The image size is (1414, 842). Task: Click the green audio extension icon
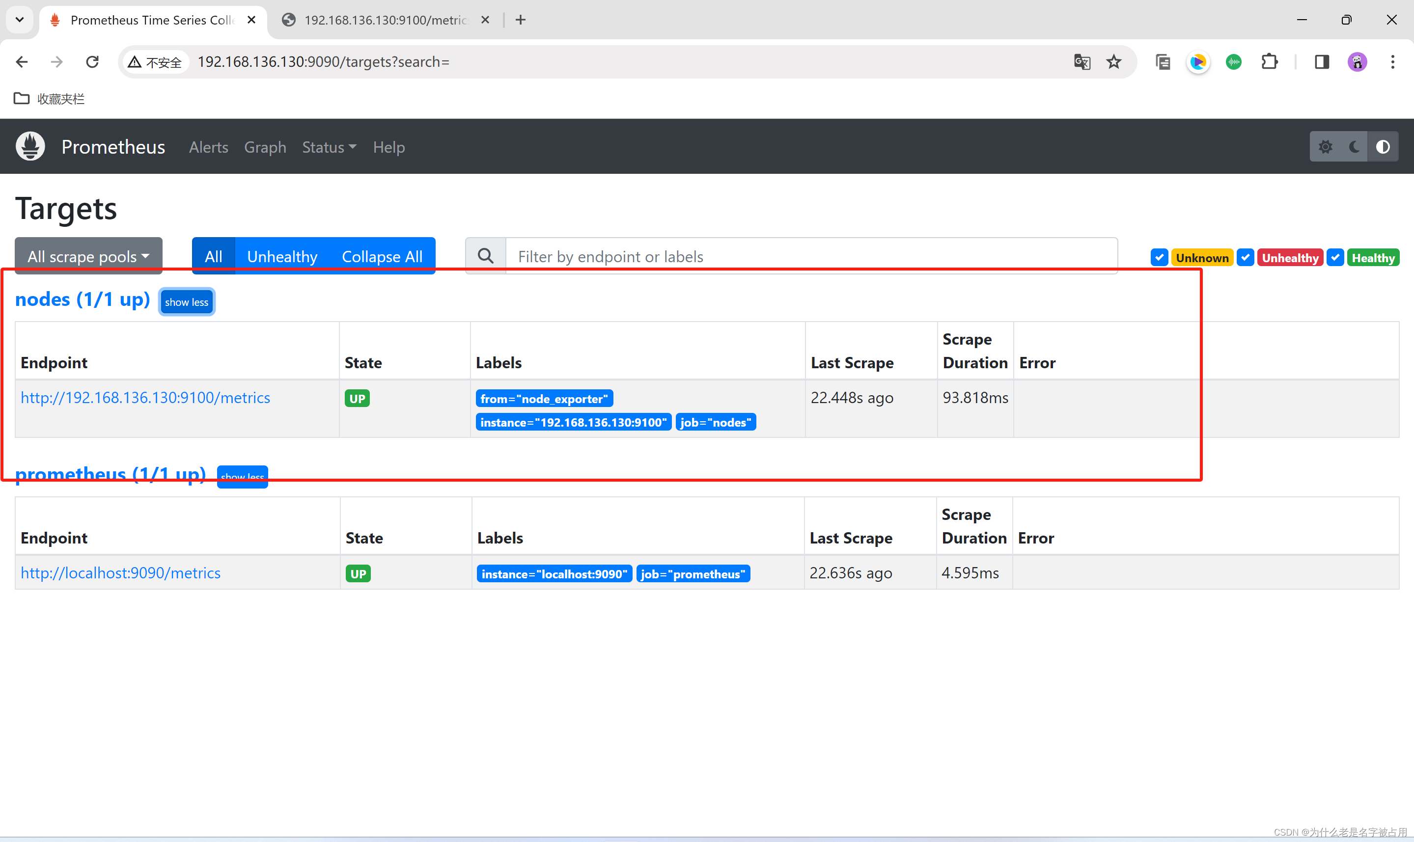pos(1234,62)
